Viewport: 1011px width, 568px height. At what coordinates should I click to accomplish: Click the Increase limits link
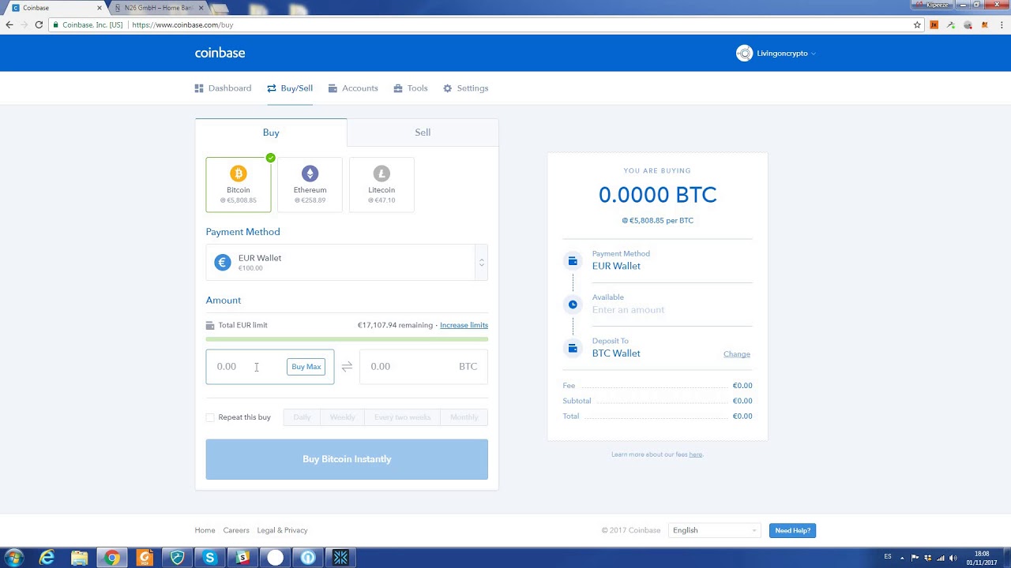click(x=464, y=325)
